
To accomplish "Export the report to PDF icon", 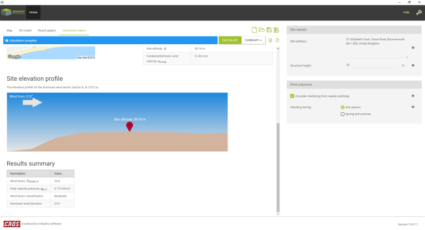I will coord(277,40).
